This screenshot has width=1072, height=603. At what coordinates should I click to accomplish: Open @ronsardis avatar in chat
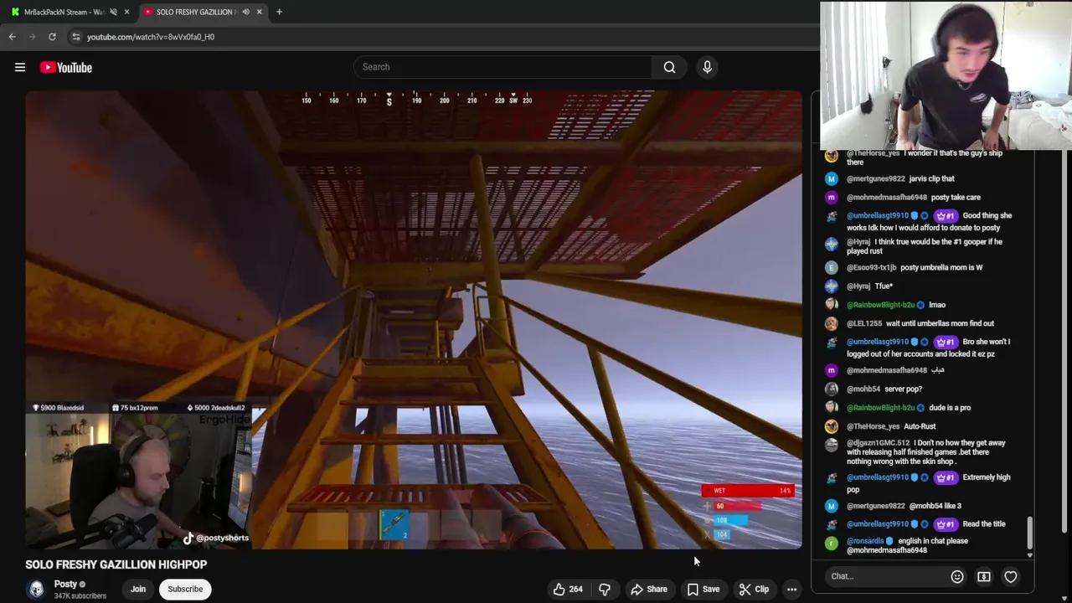[831, 543]
